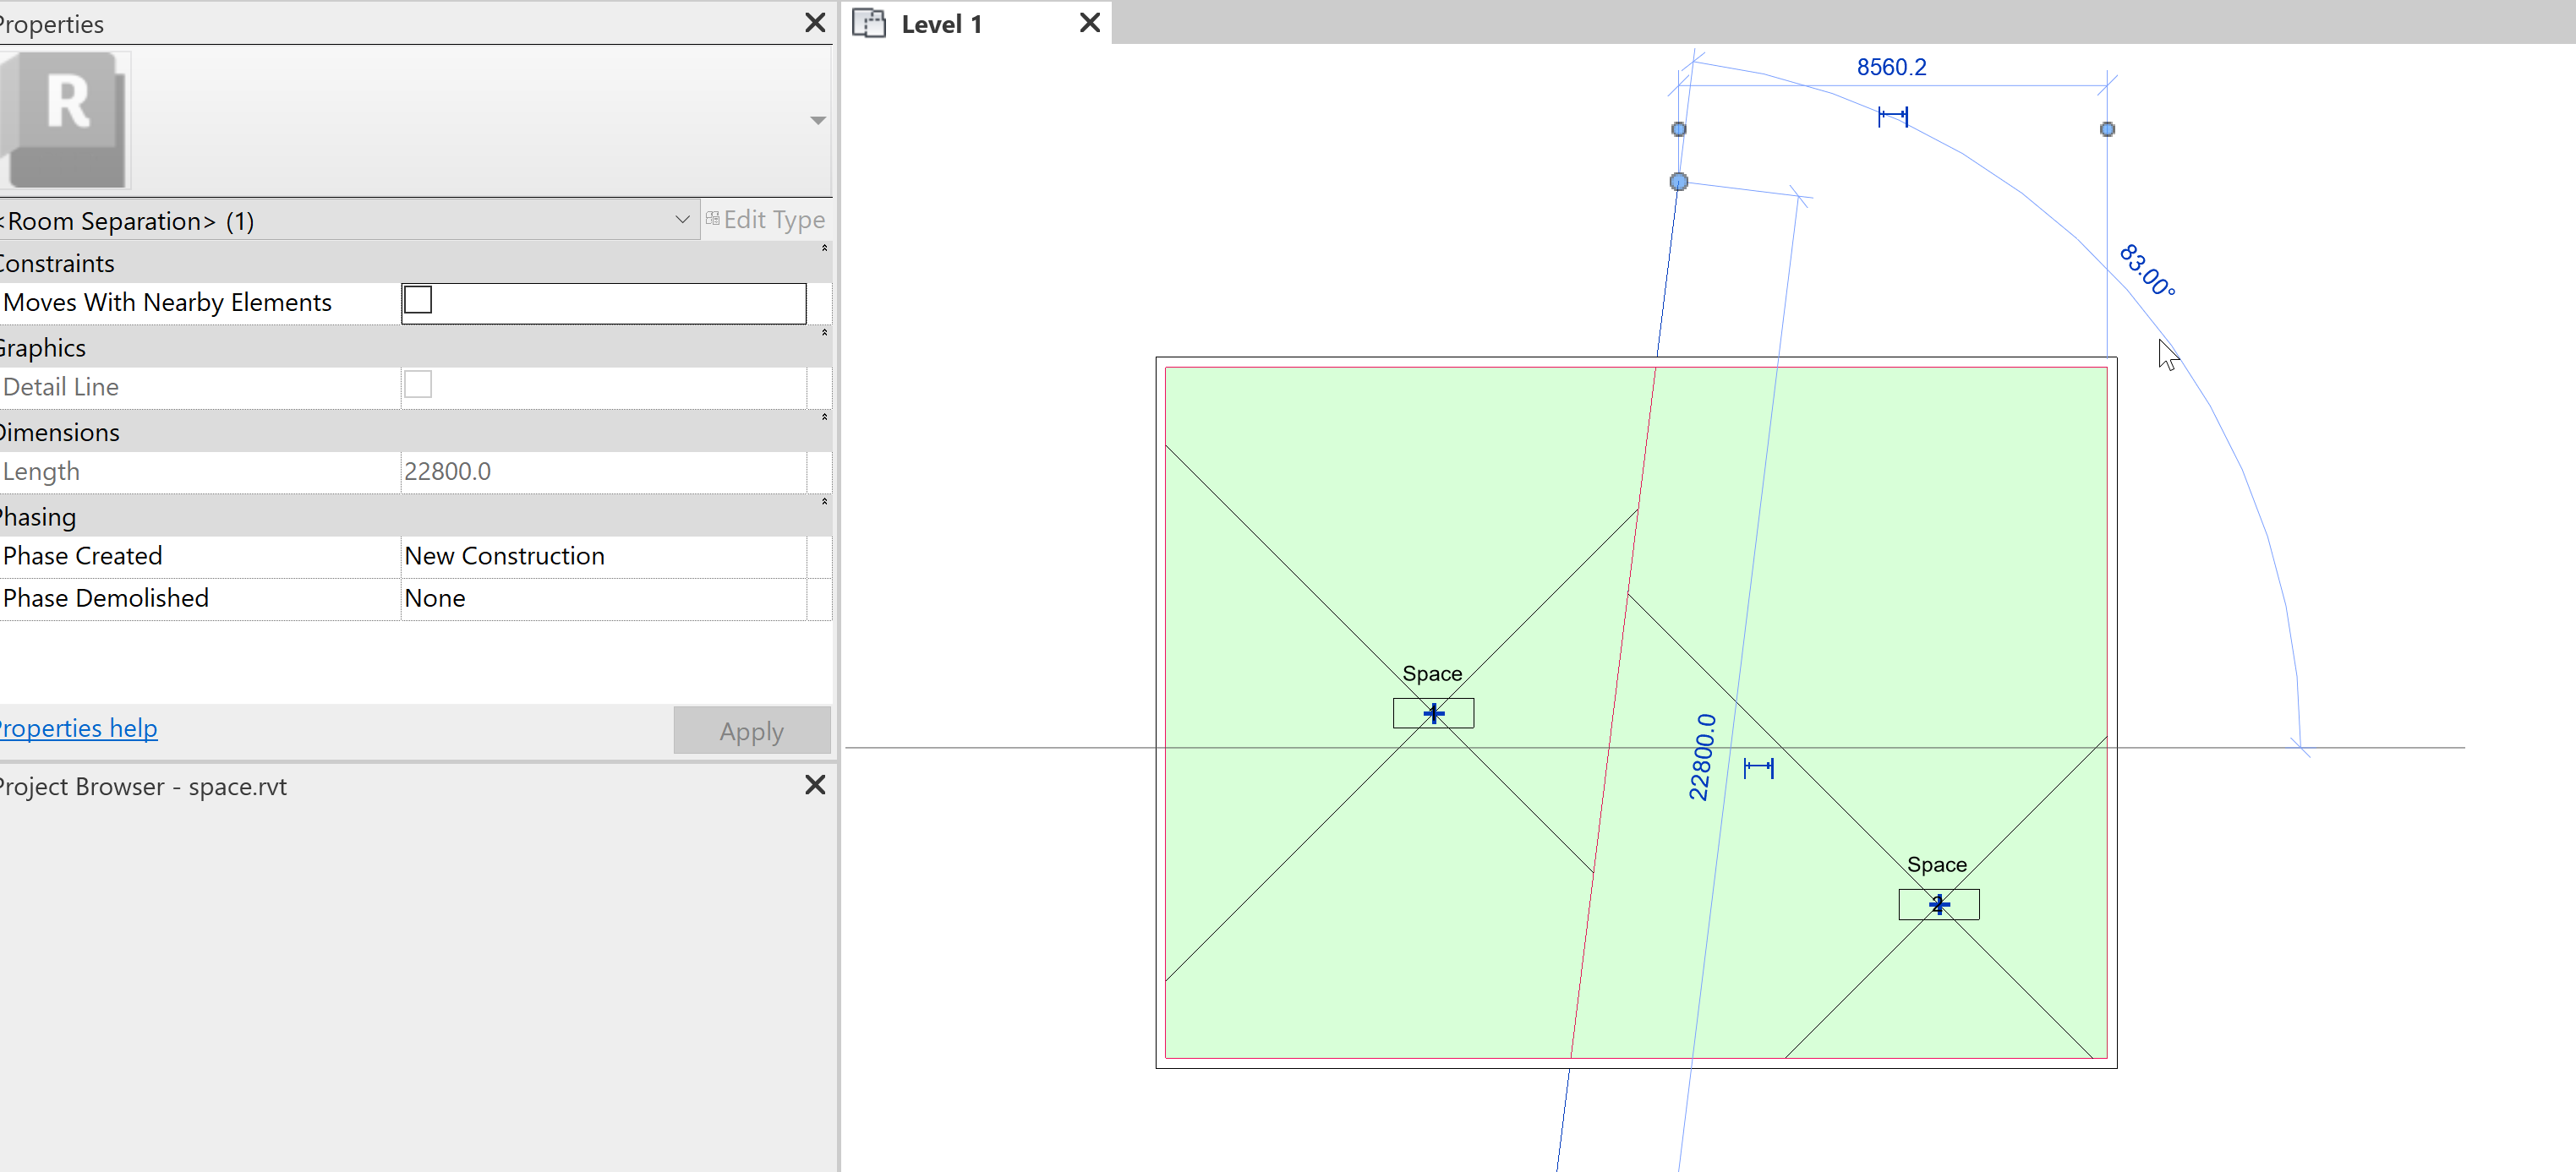Click the dimension handle beside 22800.0
Screen dimensions: 2576x1172
(1758, 767)
